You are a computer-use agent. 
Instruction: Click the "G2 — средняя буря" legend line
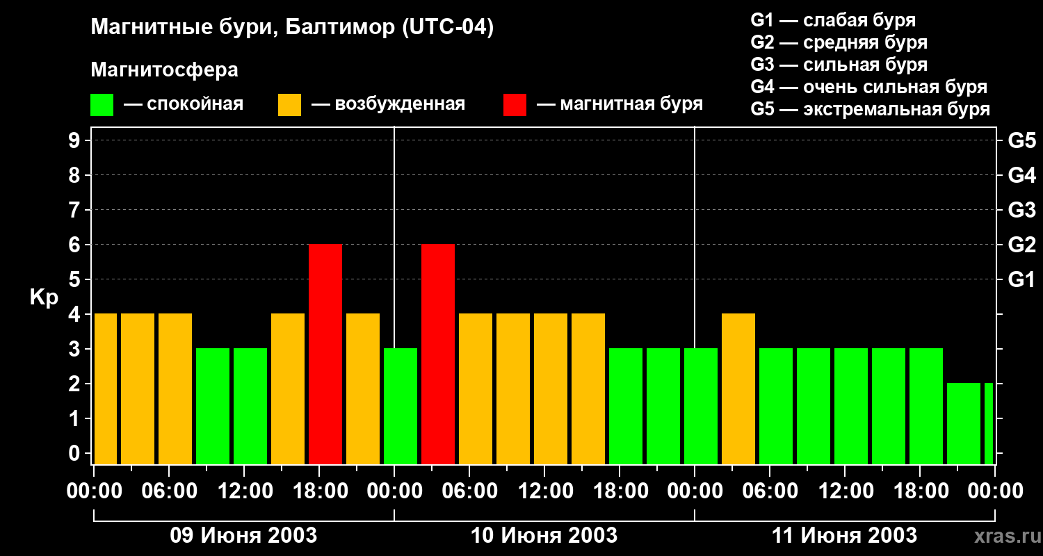point(839,42)
